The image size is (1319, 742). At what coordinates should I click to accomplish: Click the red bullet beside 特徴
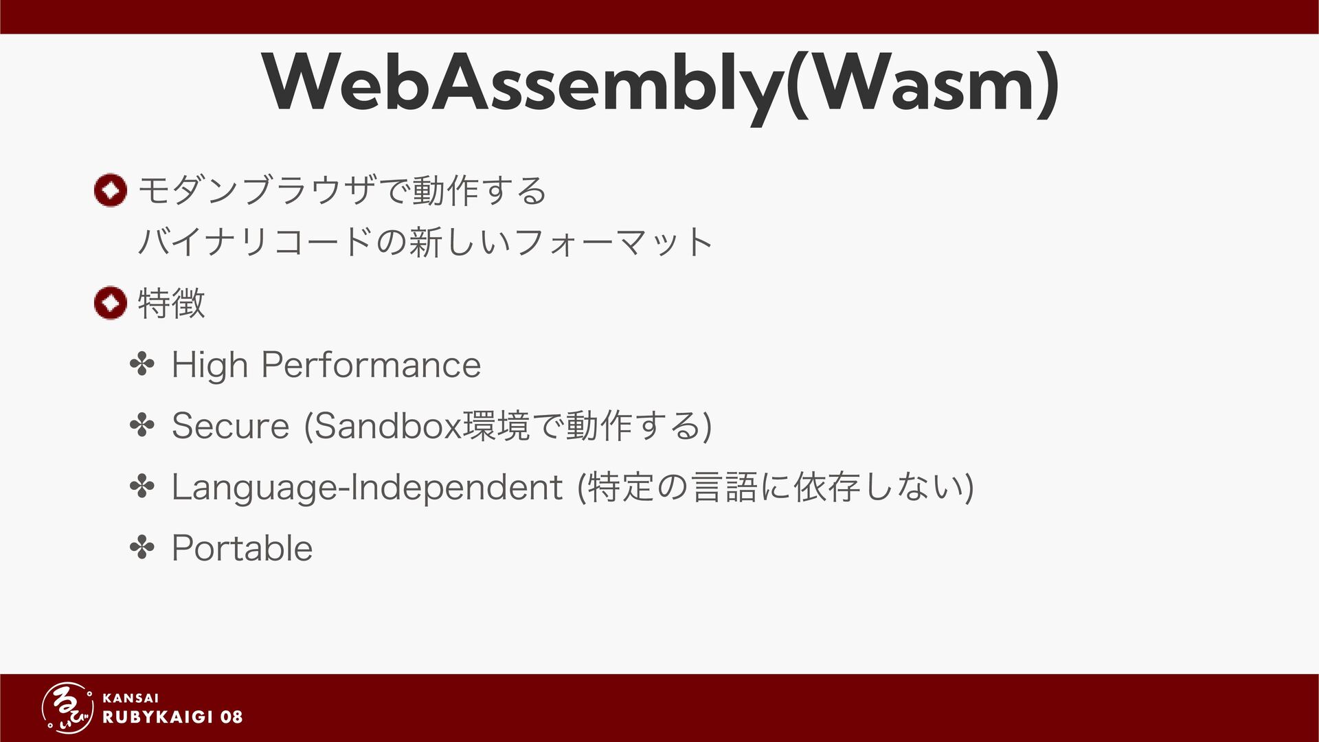111,303
